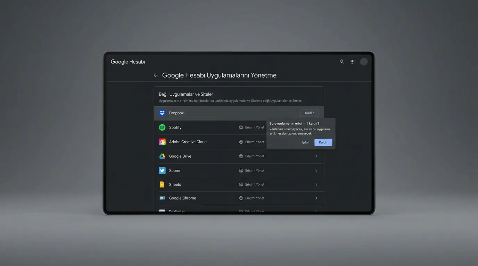The height and width of the screenshot is (266, 478).
Task: Click the Google Chrome row icon
Action: (x=162, y=198)
